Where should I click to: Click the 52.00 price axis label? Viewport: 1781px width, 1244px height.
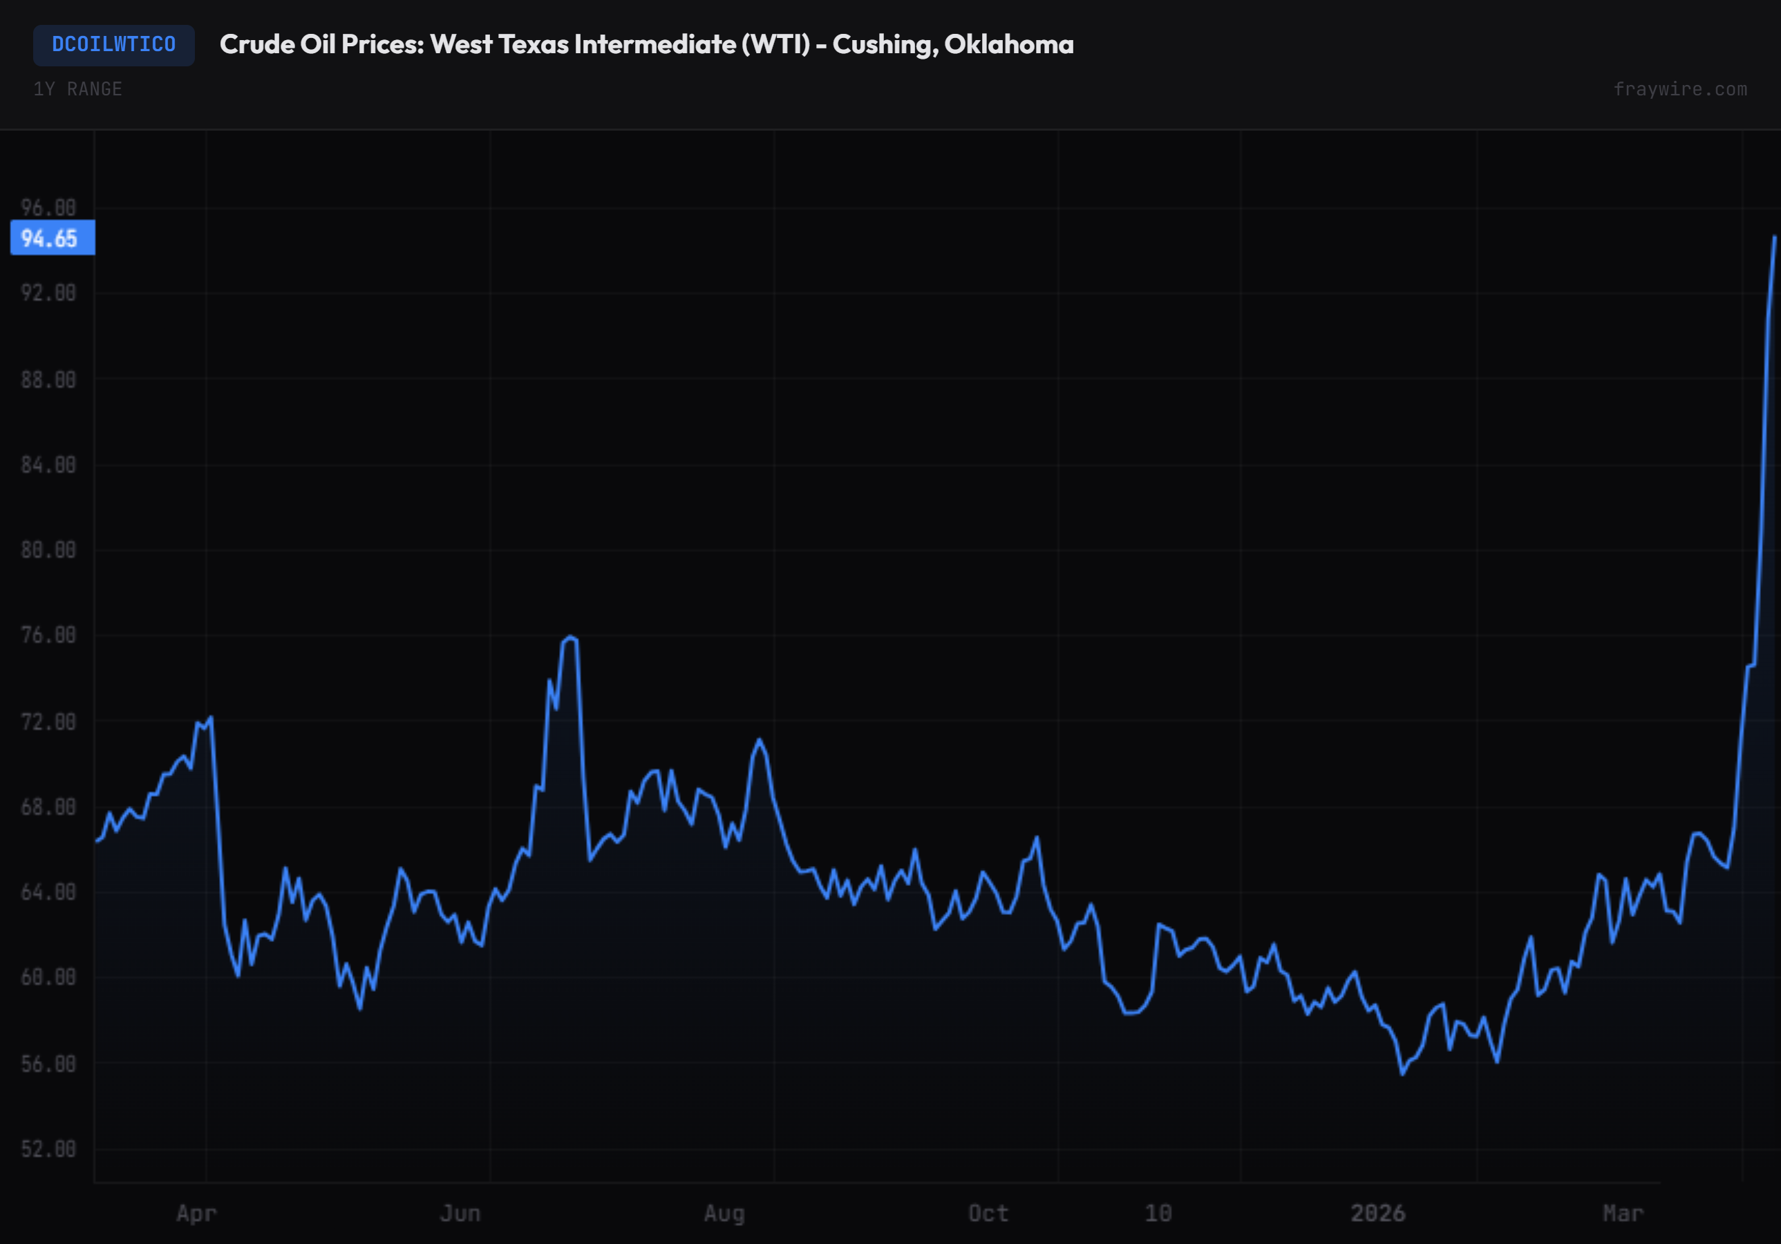point(48,1149)
